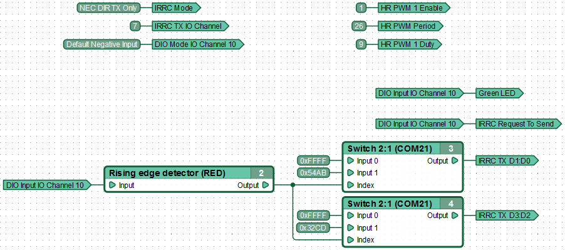
Task: Click the HR PWM 1 Enable tag
Action: coord(414,8)
